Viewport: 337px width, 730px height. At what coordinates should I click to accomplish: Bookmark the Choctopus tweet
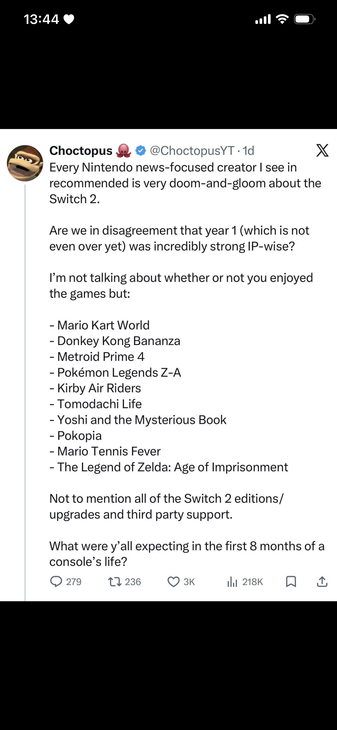291,582
